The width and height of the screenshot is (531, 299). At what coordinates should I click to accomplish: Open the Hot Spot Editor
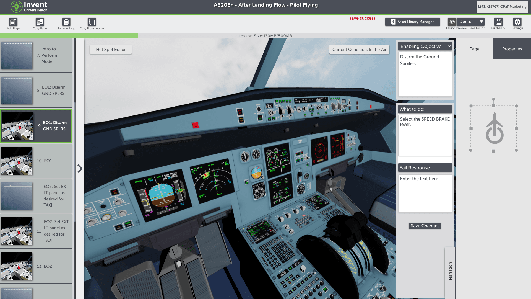[x=111, y=49]
